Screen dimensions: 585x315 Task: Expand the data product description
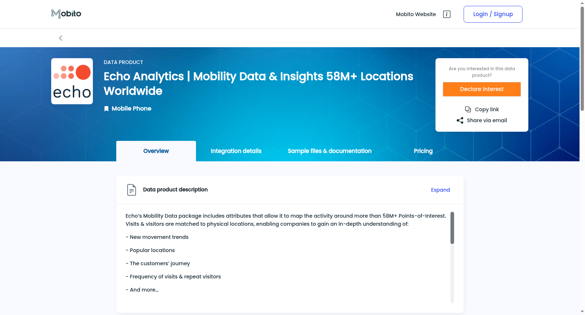pos(441,190)
